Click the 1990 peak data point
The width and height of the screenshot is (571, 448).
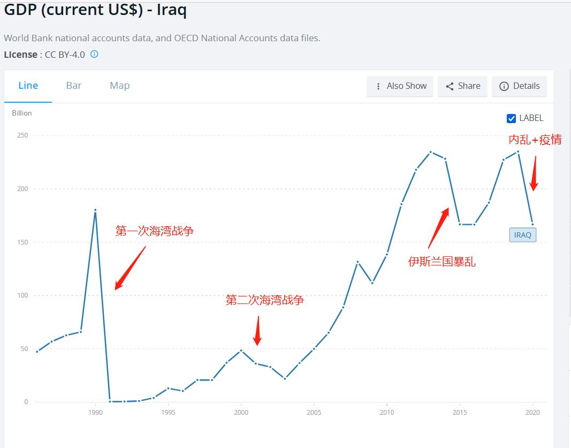pos(95,210)
